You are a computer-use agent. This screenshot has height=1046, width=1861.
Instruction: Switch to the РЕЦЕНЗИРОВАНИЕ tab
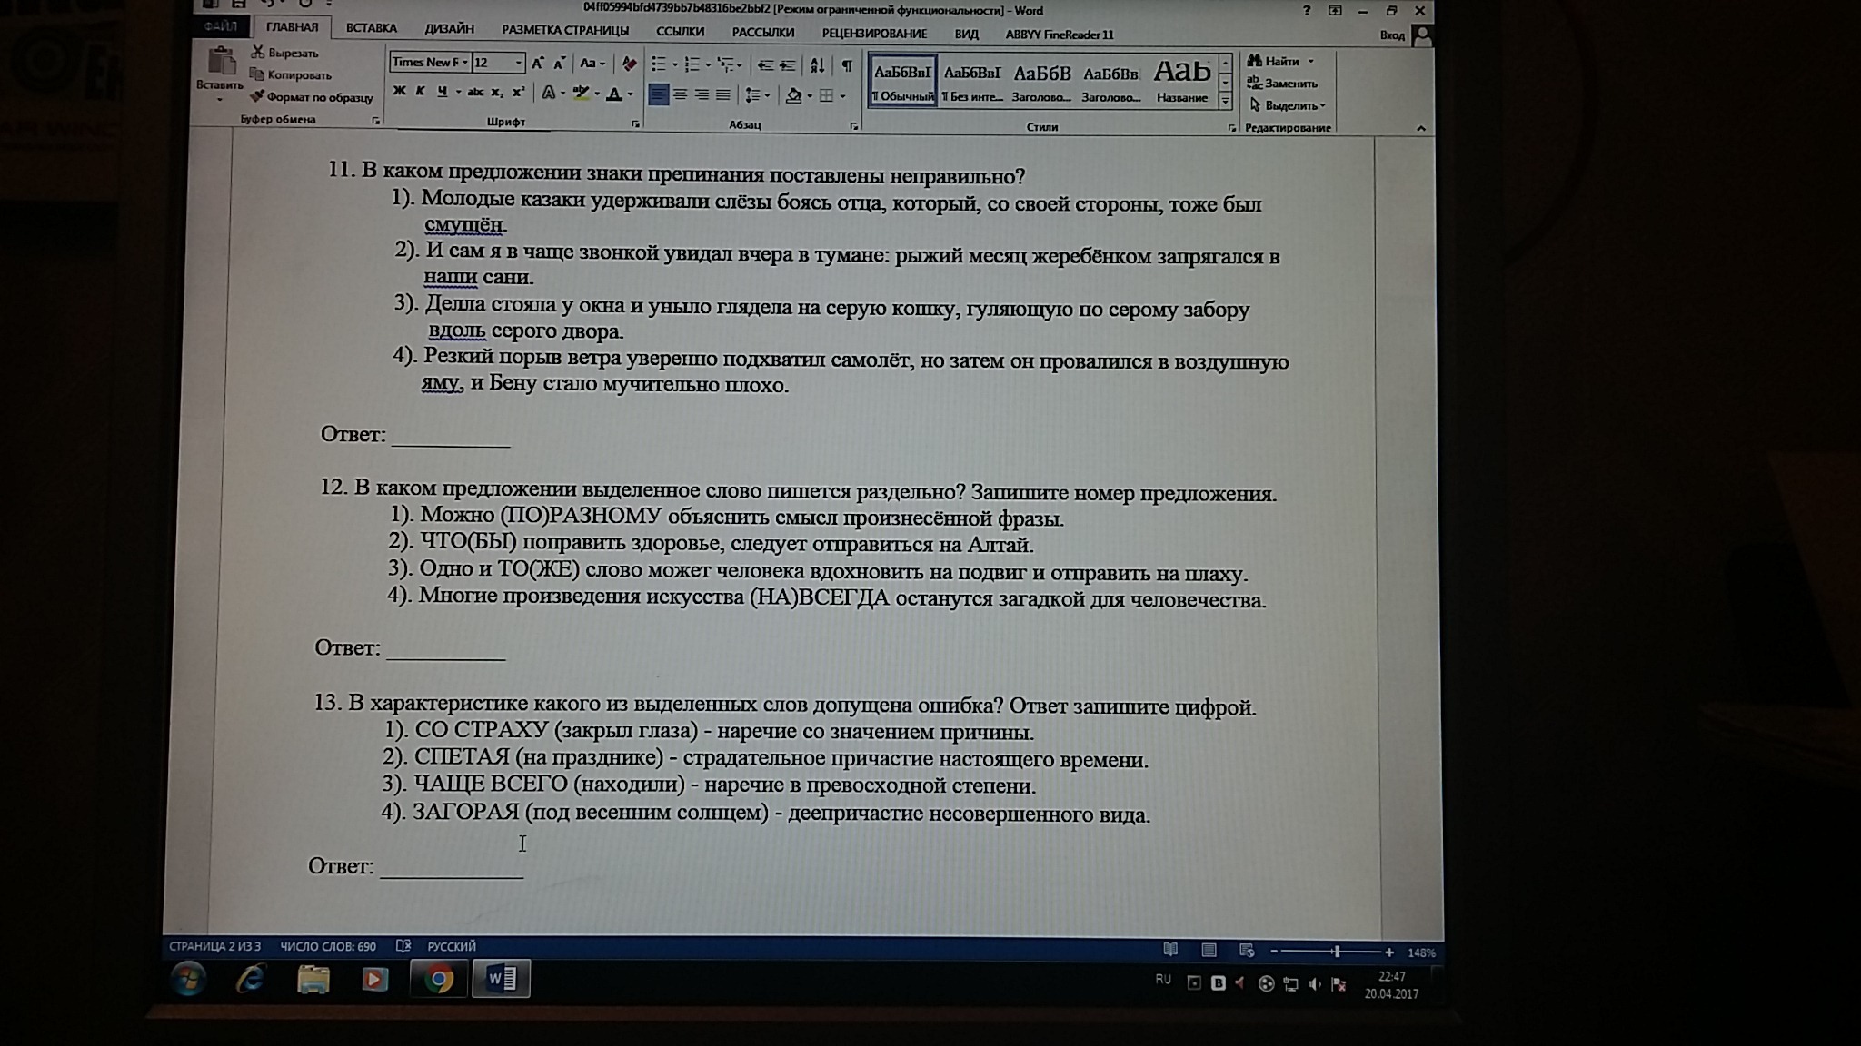pyautogui.click(x=873, y=34)
